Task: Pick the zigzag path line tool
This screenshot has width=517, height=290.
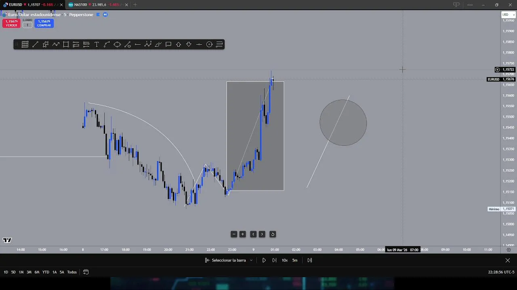Action: (56, 44)
